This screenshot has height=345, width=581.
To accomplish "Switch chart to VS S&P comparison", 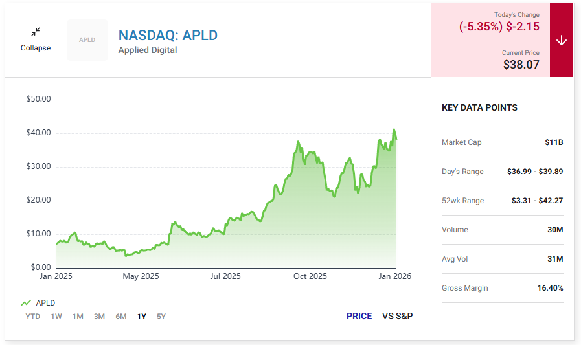I will (x=397, y=316).
